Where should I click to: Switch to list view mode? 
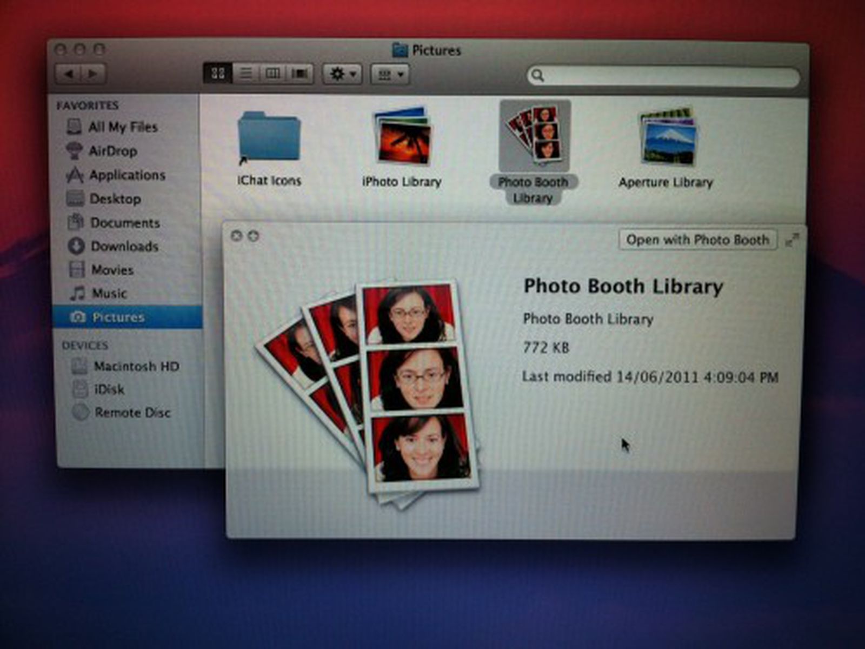click(x=245, y=74)
